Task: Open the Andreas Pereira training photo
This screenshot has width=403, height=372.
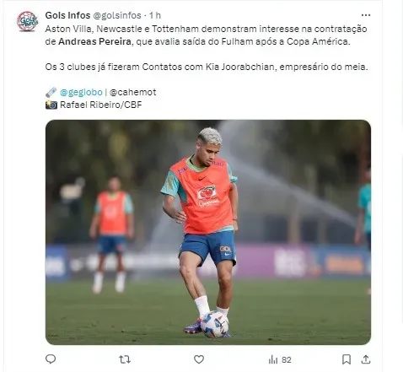Action: coord(208,232)
